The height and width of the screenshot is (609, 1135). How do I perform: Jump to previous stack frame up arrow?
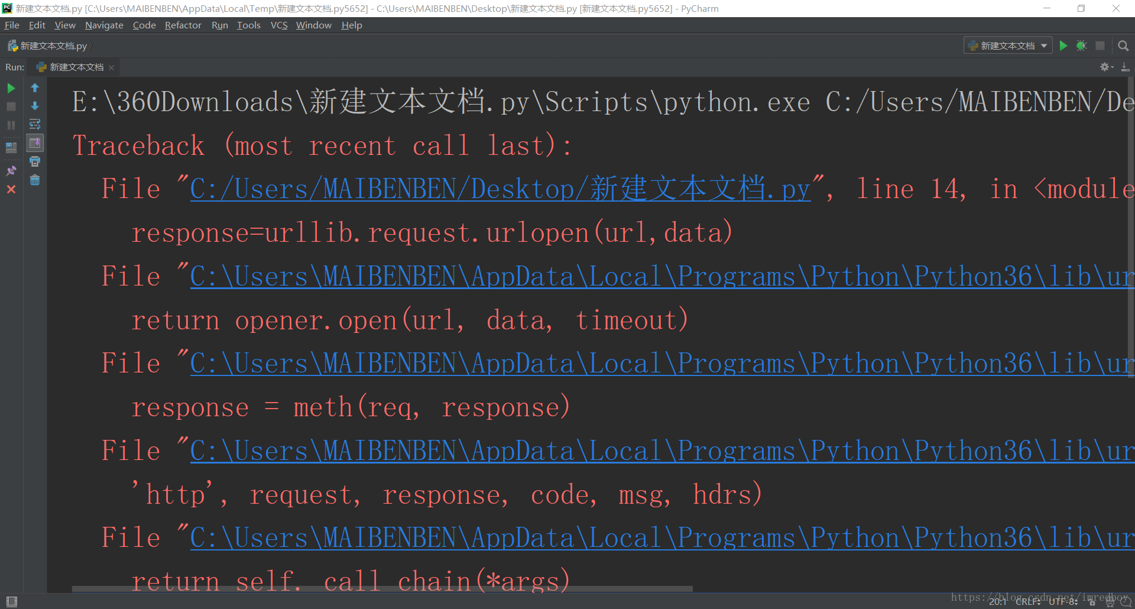coord(35,88)
